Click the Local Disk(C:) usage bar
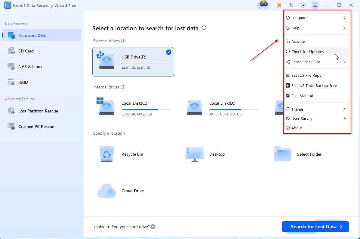Image resolution: width=360 pixels, height=239 pixels. [x=146, y=110]
